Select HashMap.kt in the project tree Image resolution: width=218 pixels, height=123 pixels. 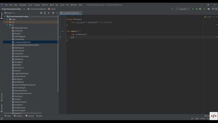click(x=19, y=59)
